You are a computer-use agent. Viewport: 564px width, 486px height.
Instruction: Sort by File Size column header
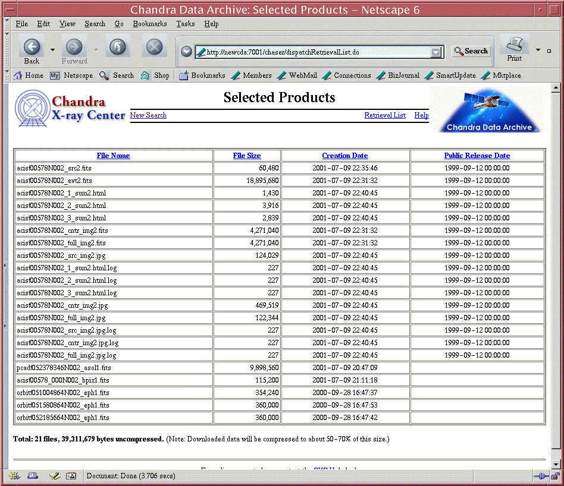pyautogui.click(x=246, y=156)
